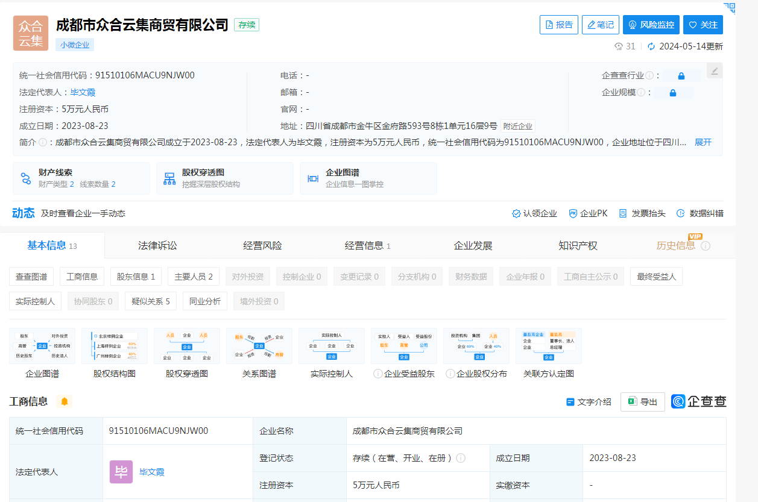The image size is (758, 502).
Task: Click the 风险监控 button
Action: click(651, 25)
